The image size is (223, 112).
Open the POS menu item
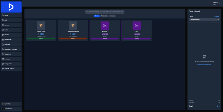click(11, 20)
